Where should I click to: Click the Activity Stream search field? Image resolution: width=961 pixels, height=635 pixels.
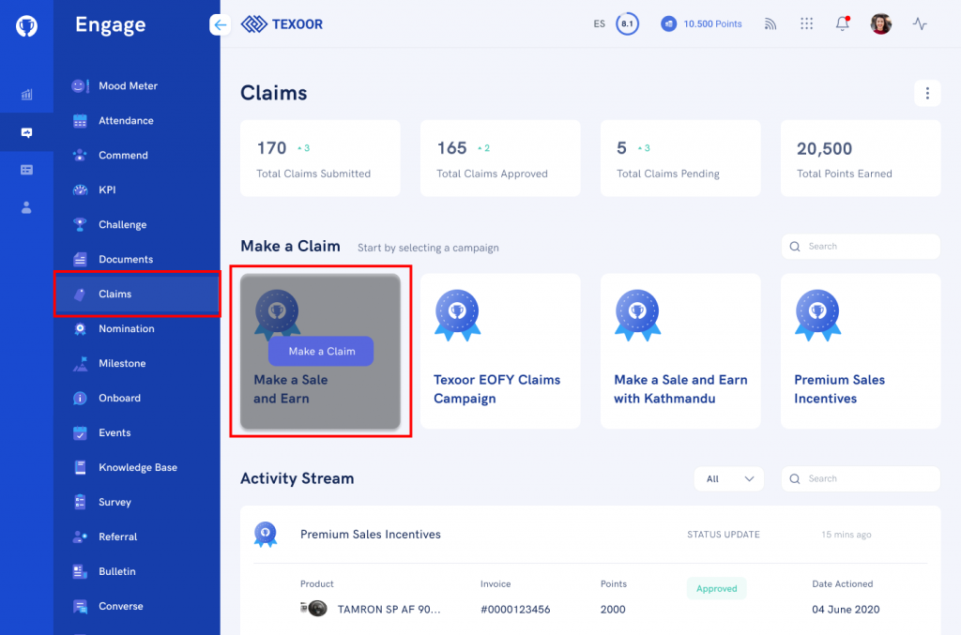point(861,479)
